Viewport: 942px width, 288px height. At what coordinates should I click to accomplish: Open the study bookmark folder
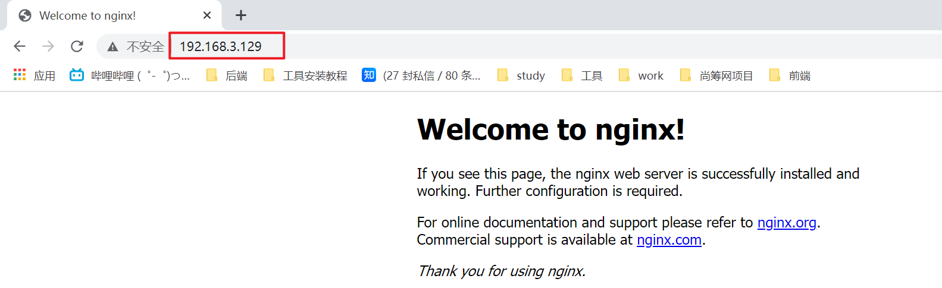click(x=521, y=75)
